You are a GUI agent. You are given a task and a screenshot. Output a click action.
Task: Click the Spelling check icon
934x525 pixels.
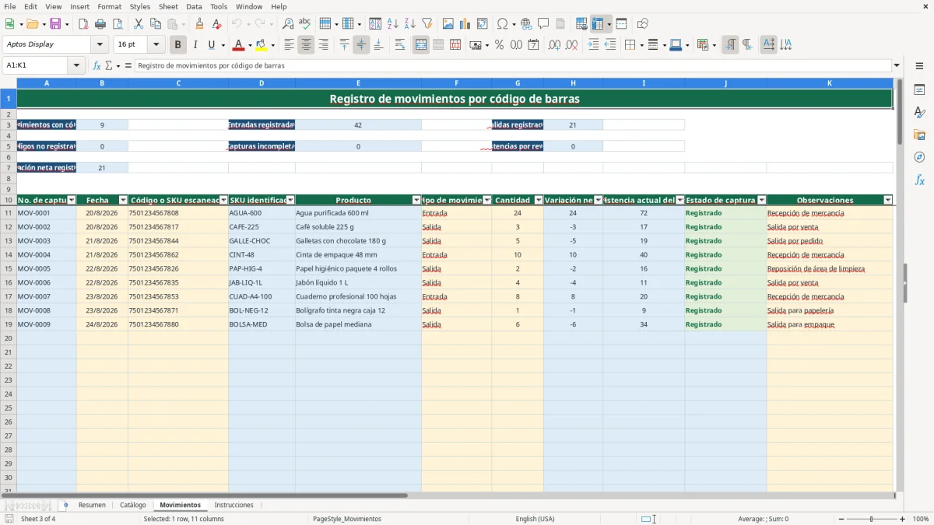(305, 24)
